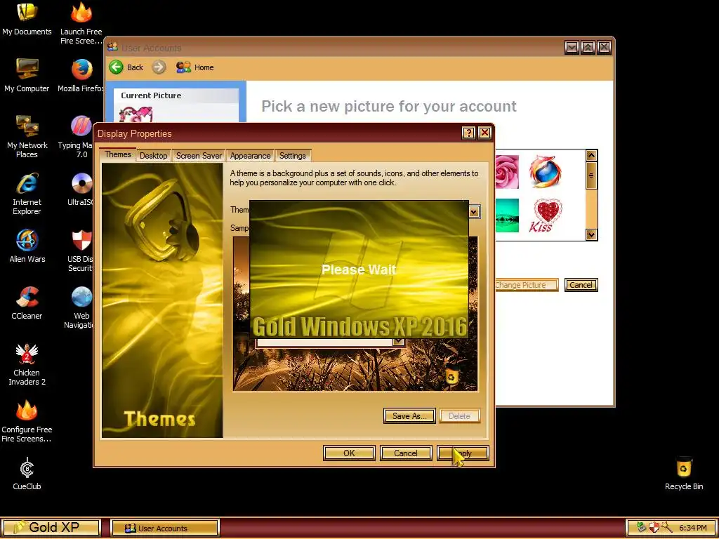719x539 pixels.
Task: Open My Network Places icon
Action: click(27, 137)
